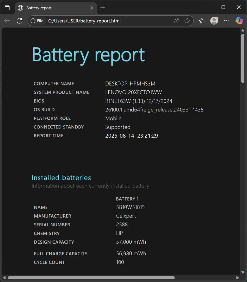
Task: Click the FULL CHARGE CAPACITY label
Action: click(61, 254)
